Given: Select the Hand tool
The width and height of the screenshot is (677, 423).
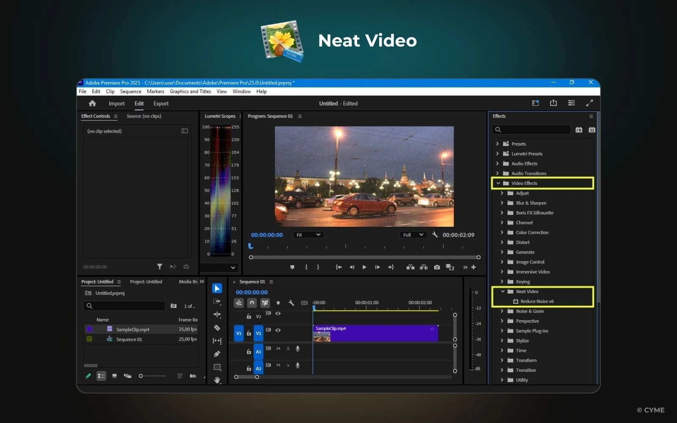Looking at the screenshot, I should (x=217, y=381).
